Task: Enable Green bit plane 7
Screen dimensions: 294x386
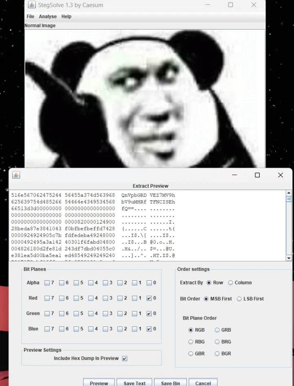Action: coord(47,314)
